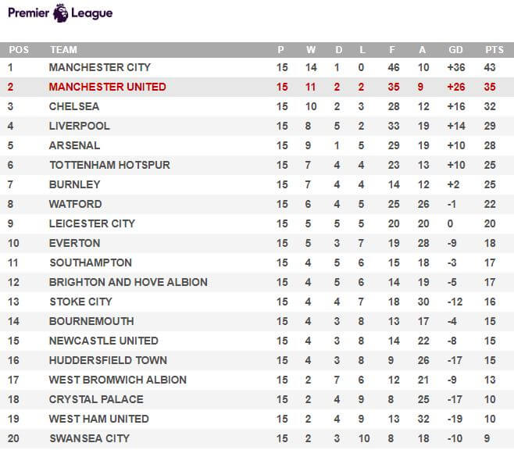Click Brighton and Hove Albion
The width and height of the screenshot is (514, 450).
point(128,282)
